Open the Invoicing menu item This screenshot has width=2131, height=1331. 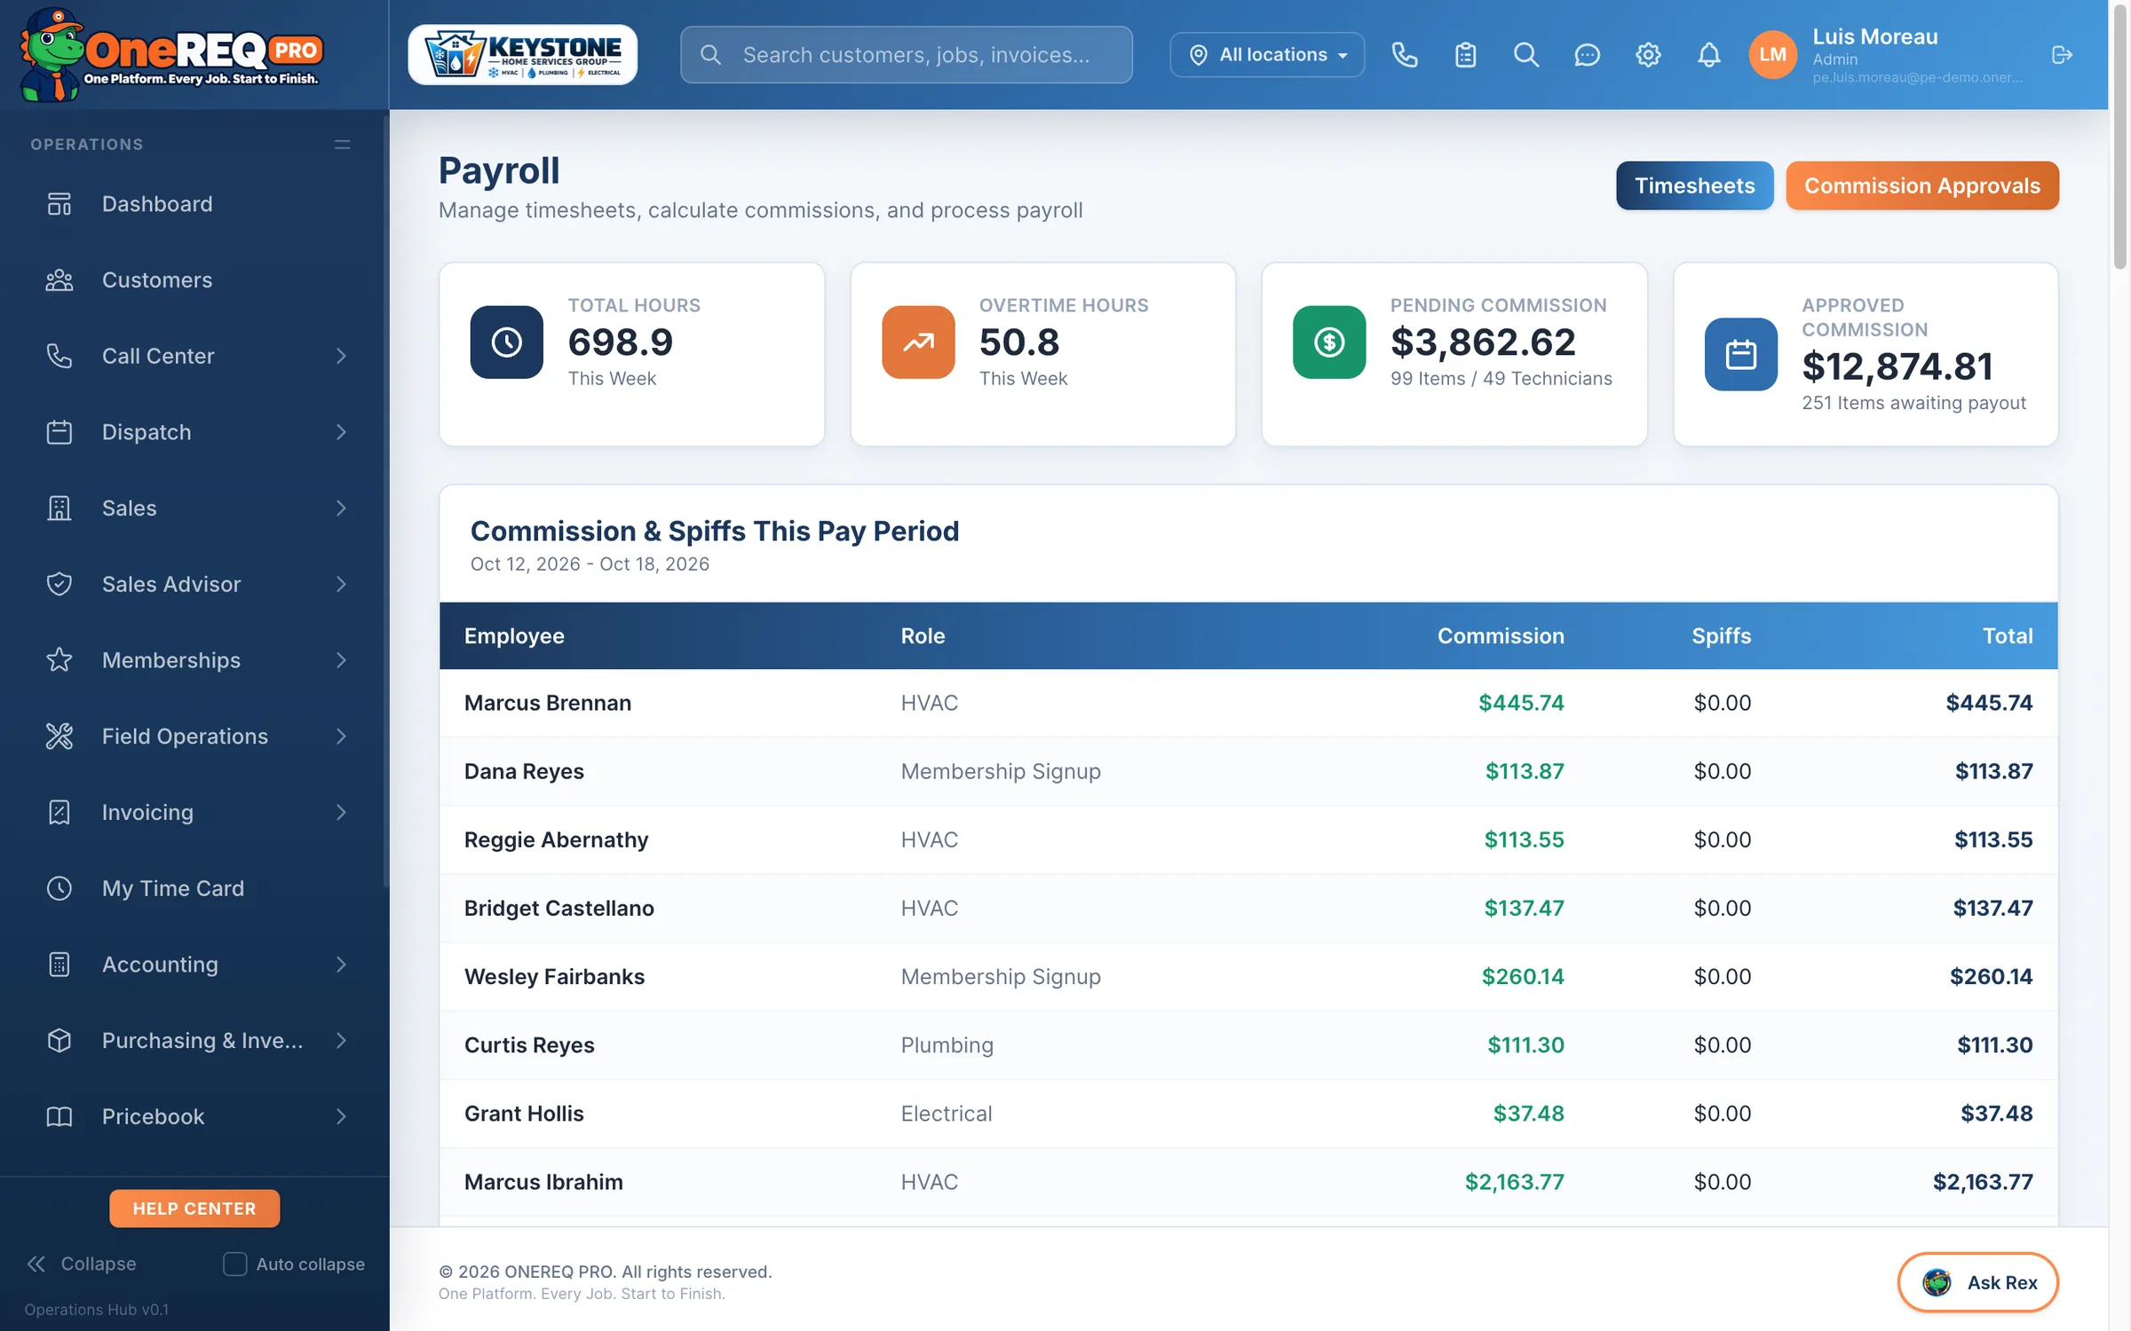pyautogui.click(x=194, y=812)
